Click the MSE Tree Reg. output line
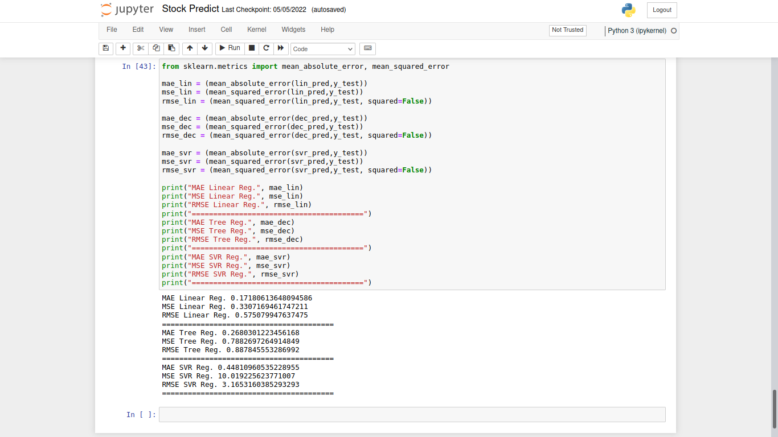This screenshot has width=778, height=437. tap(231, 341)
